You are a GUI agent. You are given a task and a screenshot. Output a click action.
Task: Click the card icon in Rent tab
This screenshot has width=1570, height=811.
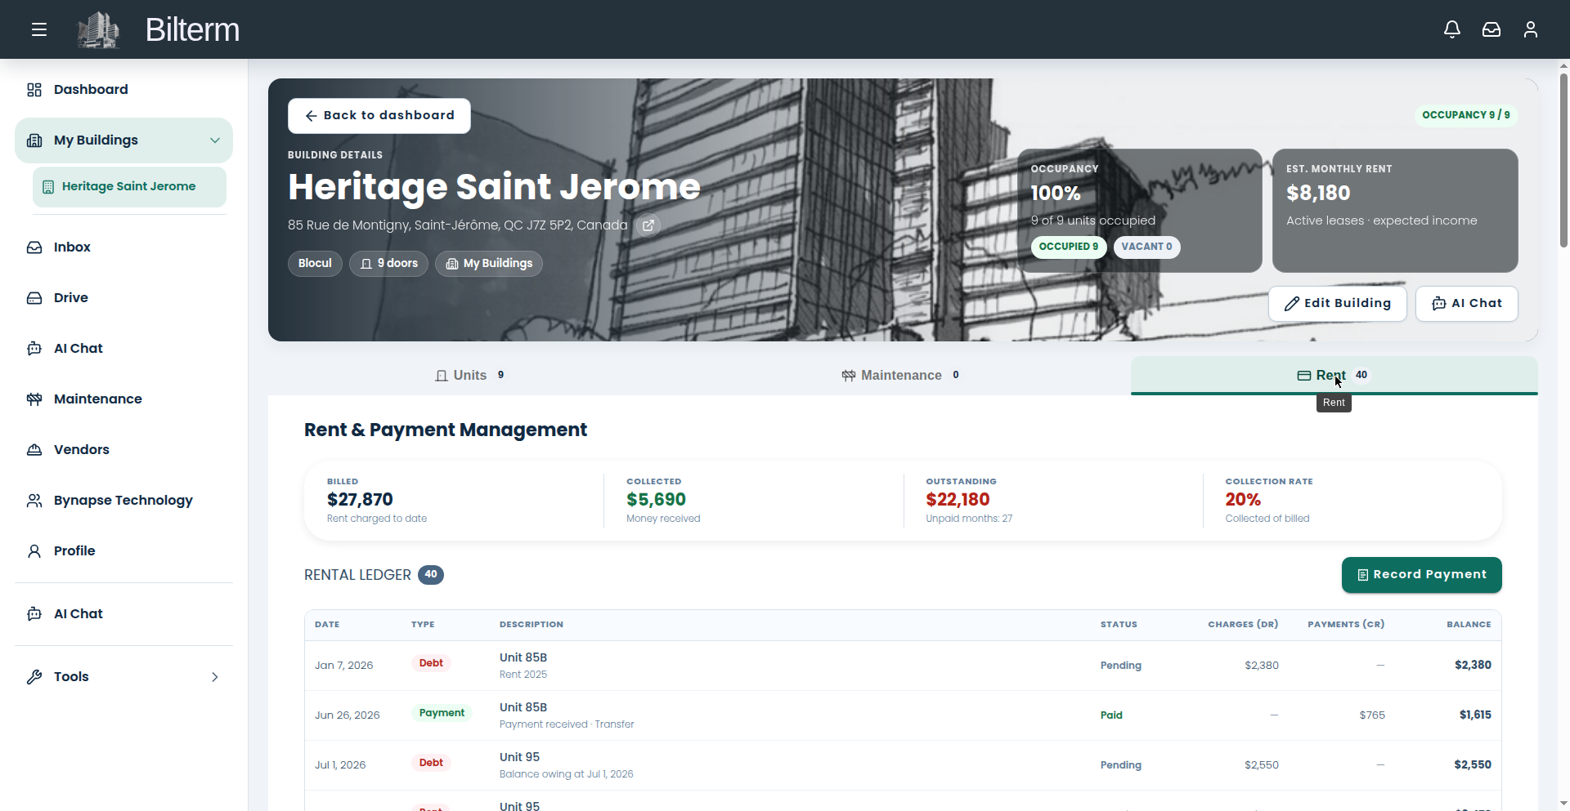click(1304, 376)
